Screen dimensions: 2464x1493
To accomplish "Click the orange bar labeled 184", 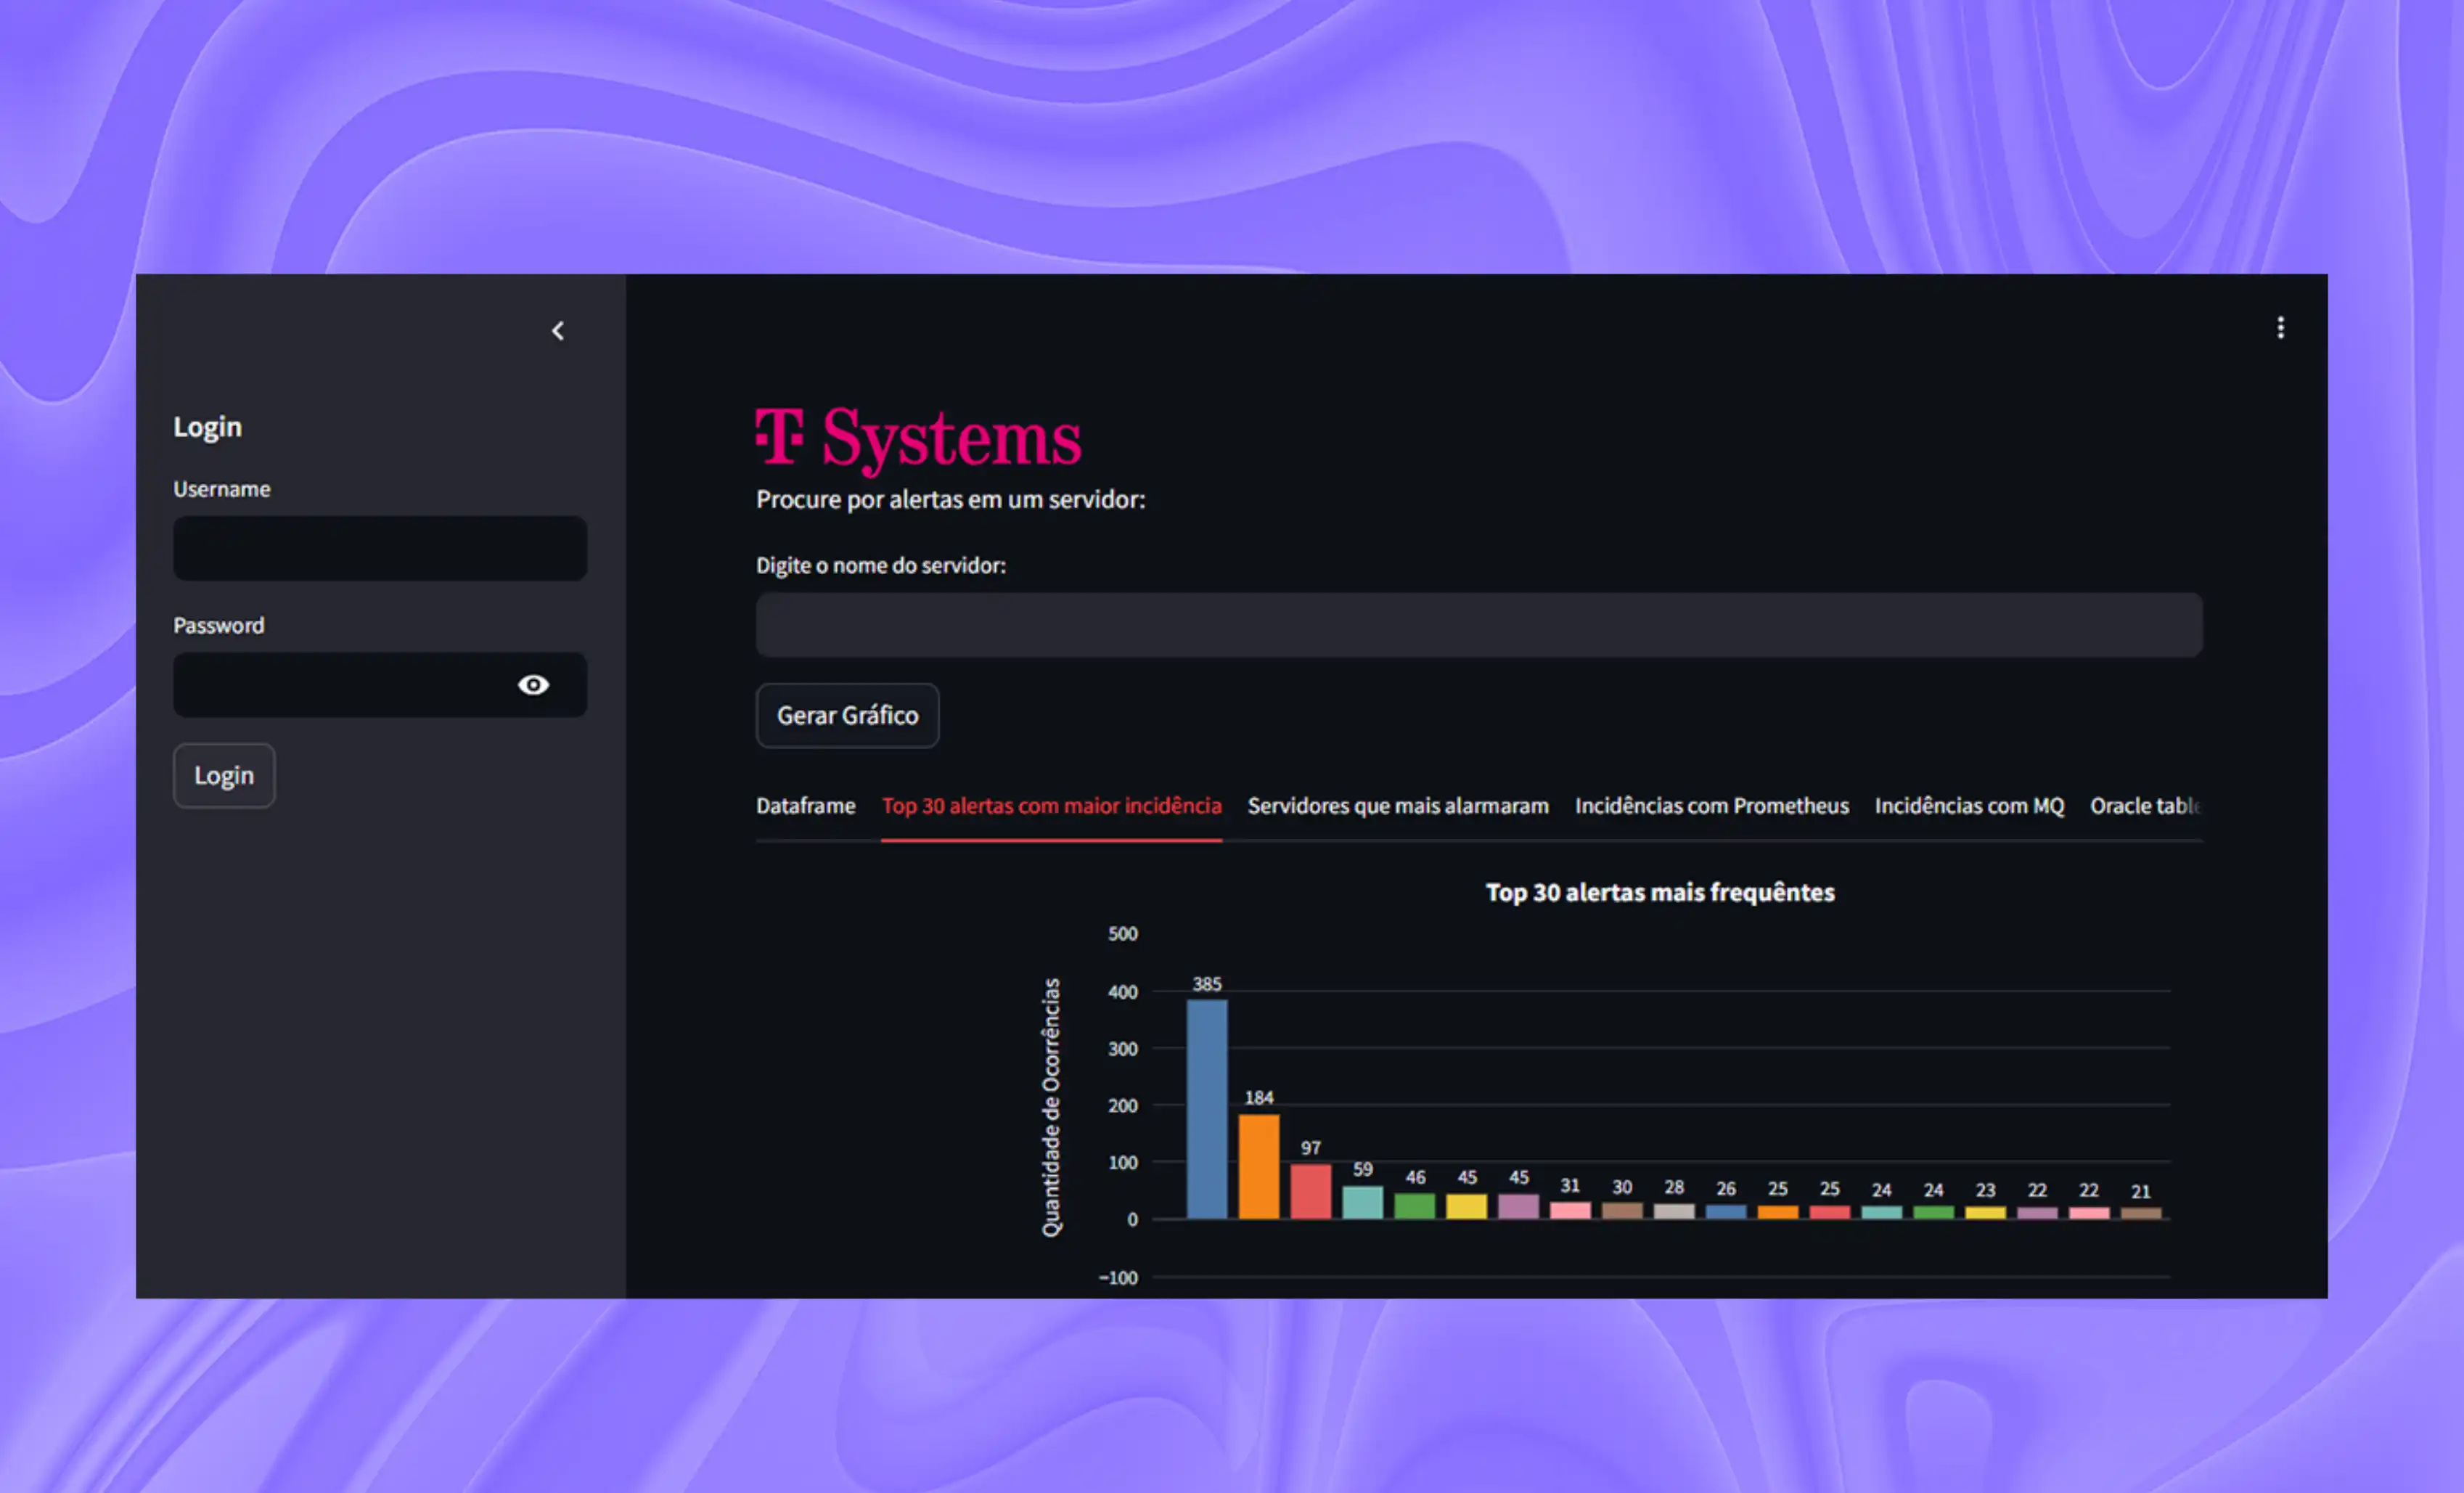I will [1258, 1167].
